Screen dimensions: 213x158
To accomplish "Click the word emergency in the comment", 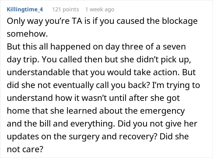I will coord(162,111).
